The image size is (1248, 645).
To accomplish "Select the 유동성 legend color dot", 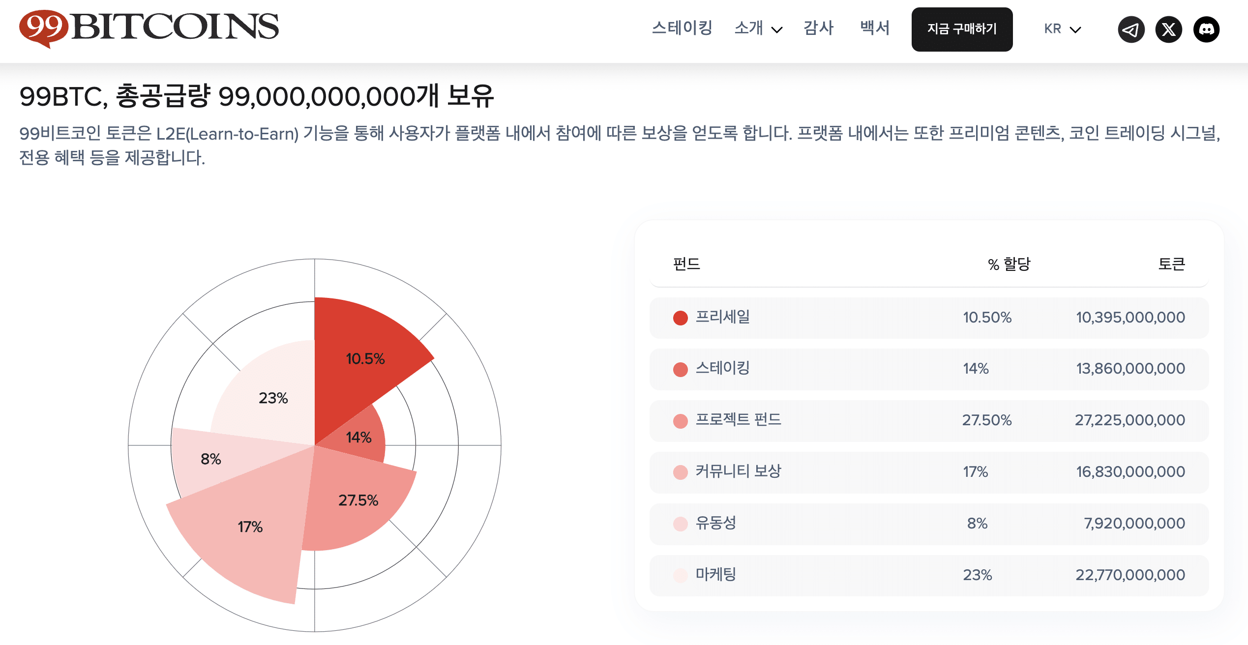I will point(680,524).
